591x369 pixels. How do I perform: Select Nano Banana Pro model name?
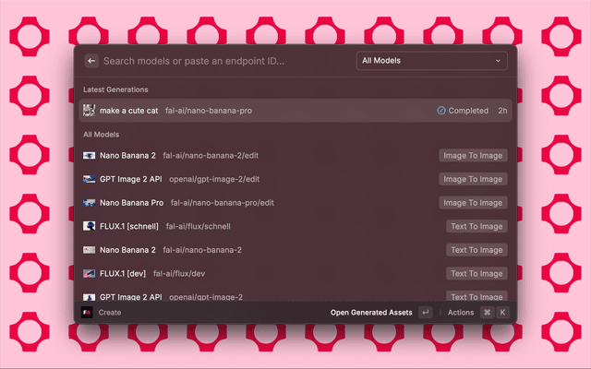(x=131, y=203)
